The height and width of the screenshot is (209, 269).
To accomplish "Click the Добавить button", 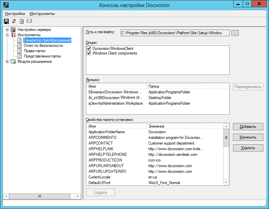I will pos(248,127).
